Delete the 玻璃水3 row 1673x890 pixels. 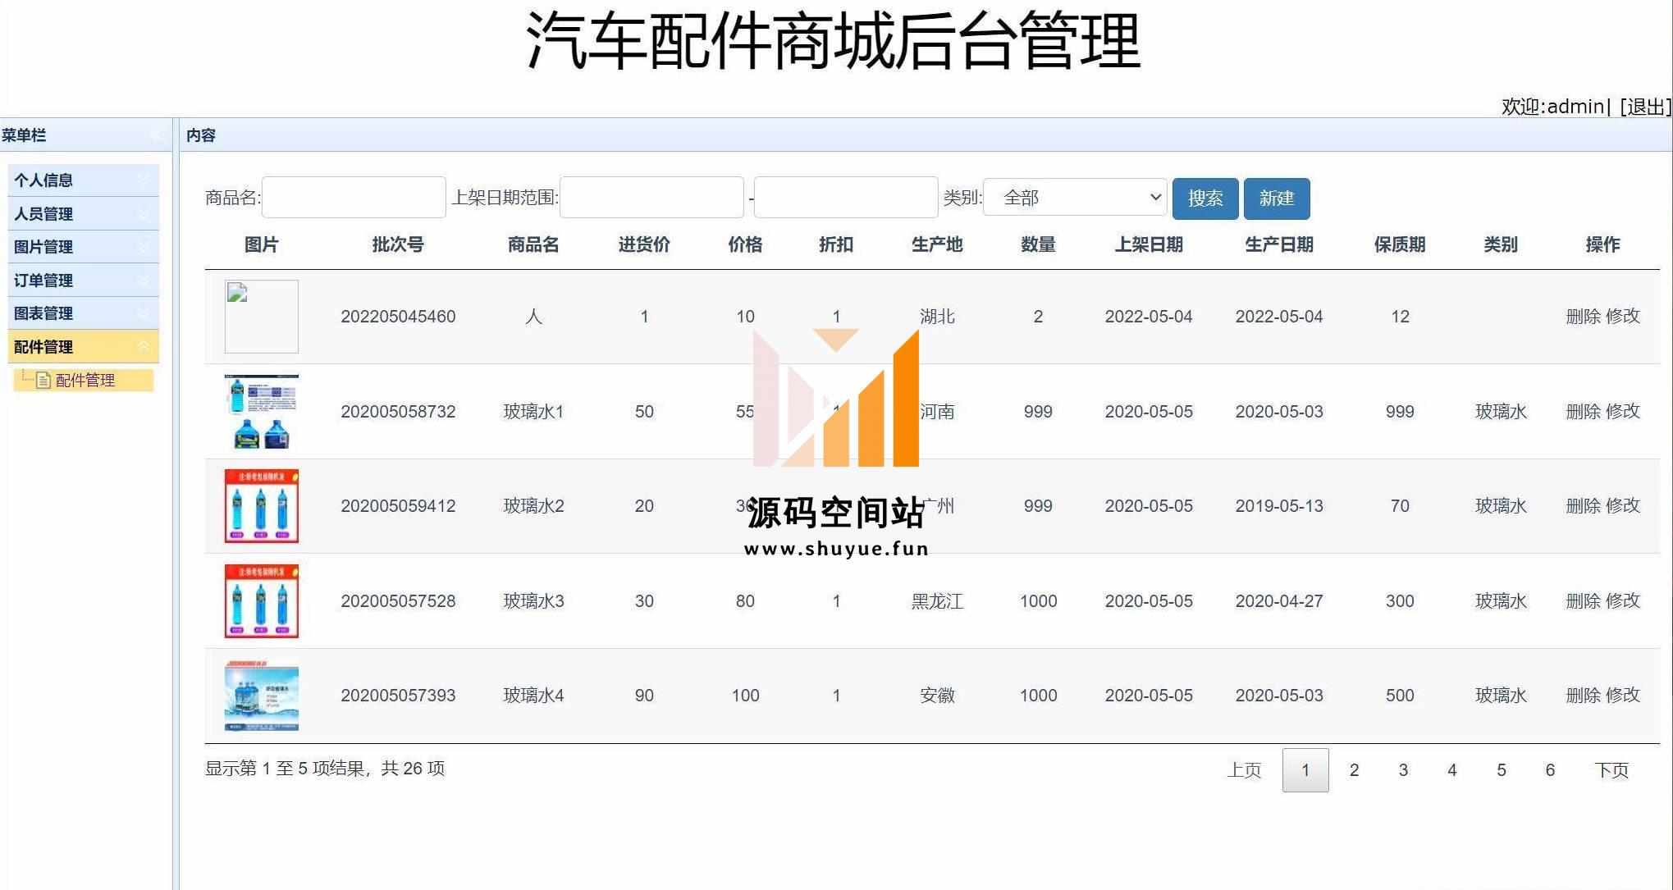[x=1584, y=601]
